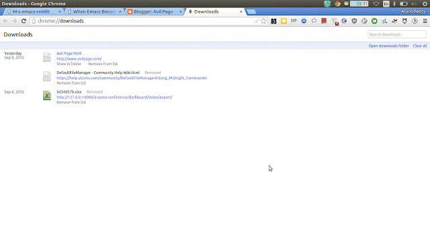Viewport: 430px width, 242px height.
Task: Click the 15:31 clock in top panel
Action: click(359, 4)
